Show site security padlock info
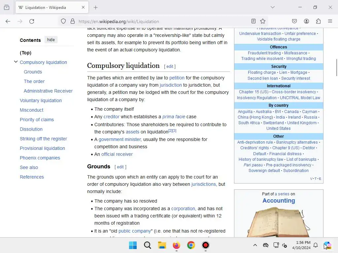 coord(73,21)
